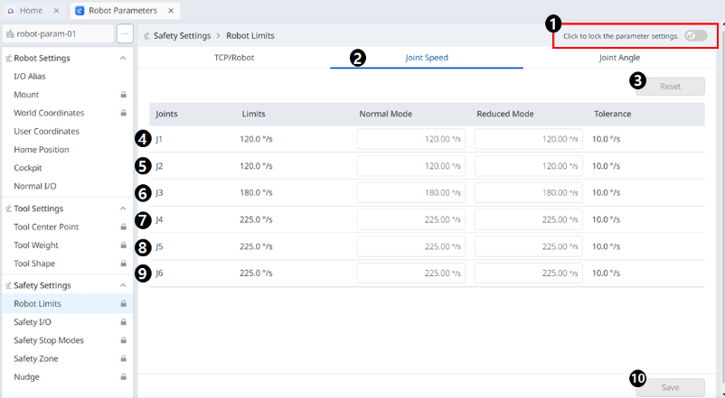This screenshot has width=725, height=398.
Task: Click the lock icon next to World Coordinates
Action: 123,113
